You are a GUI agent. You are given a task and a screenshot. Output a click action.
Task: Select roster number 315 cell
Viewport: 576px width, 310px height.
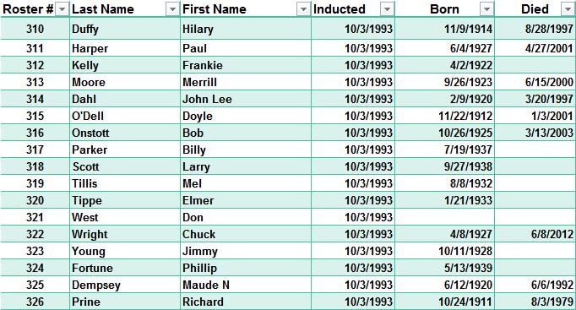click(x=35, y=116)
